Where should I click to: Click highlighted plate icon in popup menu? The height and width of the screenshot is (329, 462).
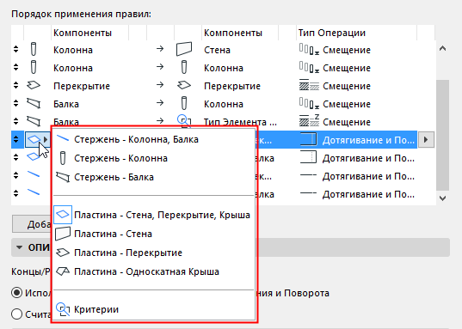[x=63, y=215]
